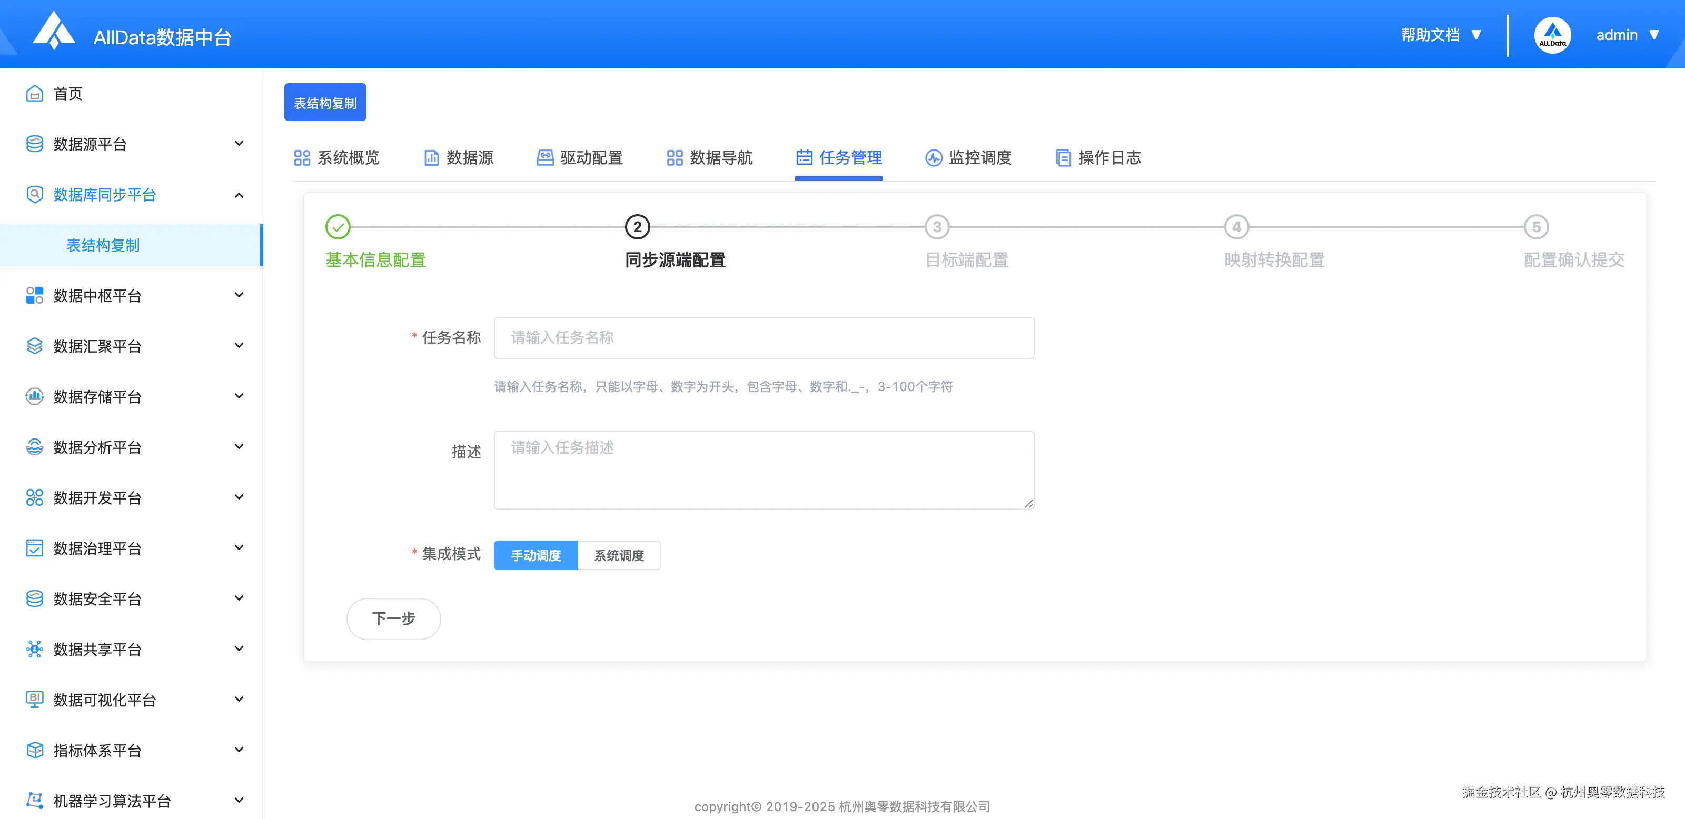Screen dimensions: 1685x819
Task: Click the 下一步 button
Action: tap(393, 618)
